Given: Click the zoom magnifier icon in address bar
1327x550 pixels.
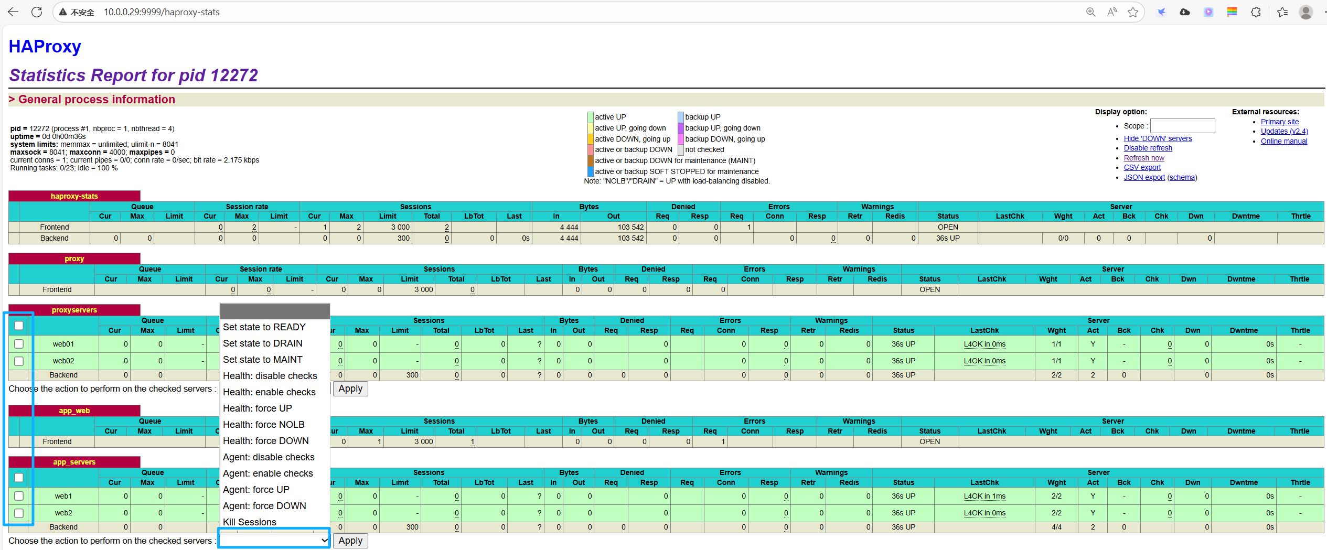Looking at the screenshot, I should tap(1090, 12).
